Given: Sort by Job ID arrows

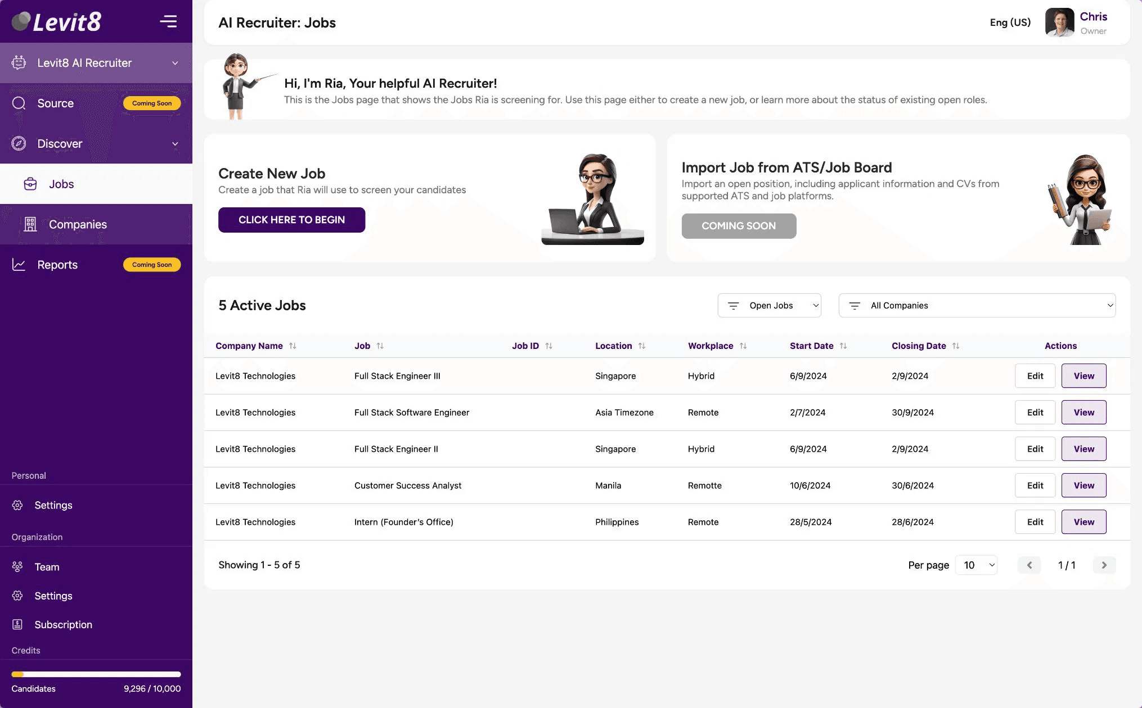Looking at the screenshot, I should coord(549,346).
